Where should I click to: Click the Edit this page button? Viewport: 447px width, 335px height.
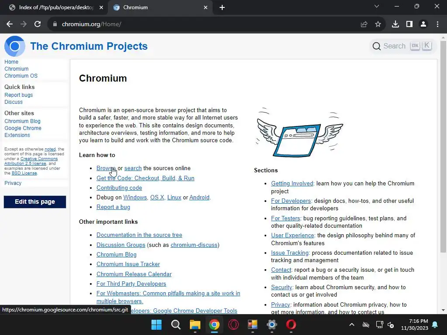coord(35,202)
